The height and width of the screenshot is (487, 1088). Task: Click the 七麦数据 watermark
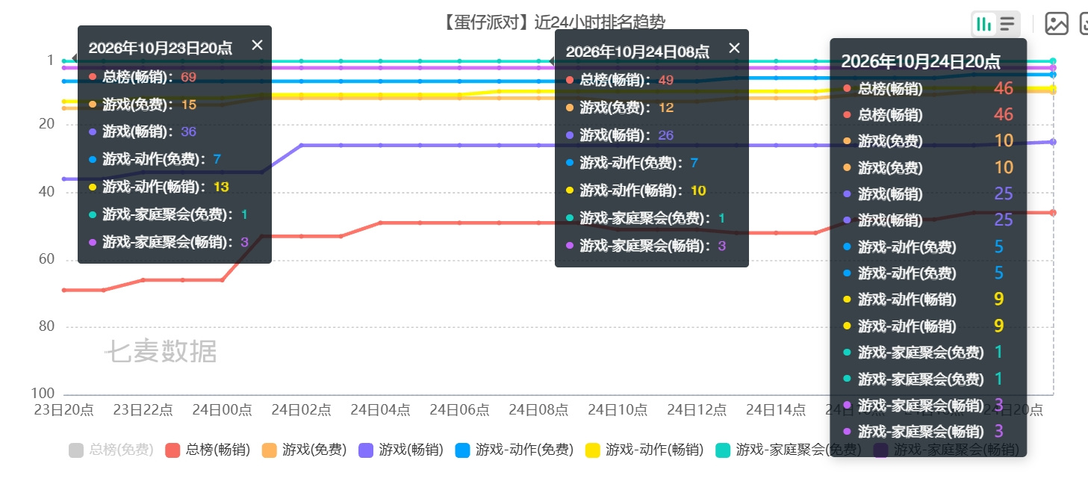[x=161, y=351]
